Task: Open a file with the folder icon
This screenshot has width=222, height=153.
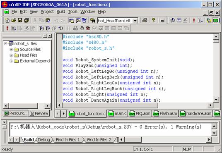Action: pyautogui.click(x=14, y=21)
